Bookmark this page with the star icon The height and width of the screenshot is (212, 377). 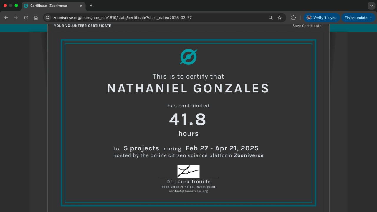pos(280,18)
